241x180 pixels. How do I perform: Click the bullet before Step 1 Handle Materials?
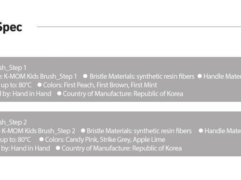click(200, 76)
